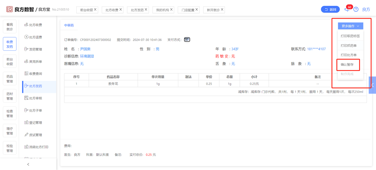
Task: Open the 检验管理 module
Action: pyautogui.click(x=10, y=148)
